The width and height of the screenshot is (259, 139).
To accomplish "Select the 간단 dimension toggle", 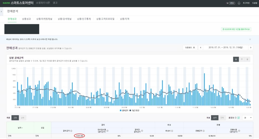I will click(x=15, y=118).
